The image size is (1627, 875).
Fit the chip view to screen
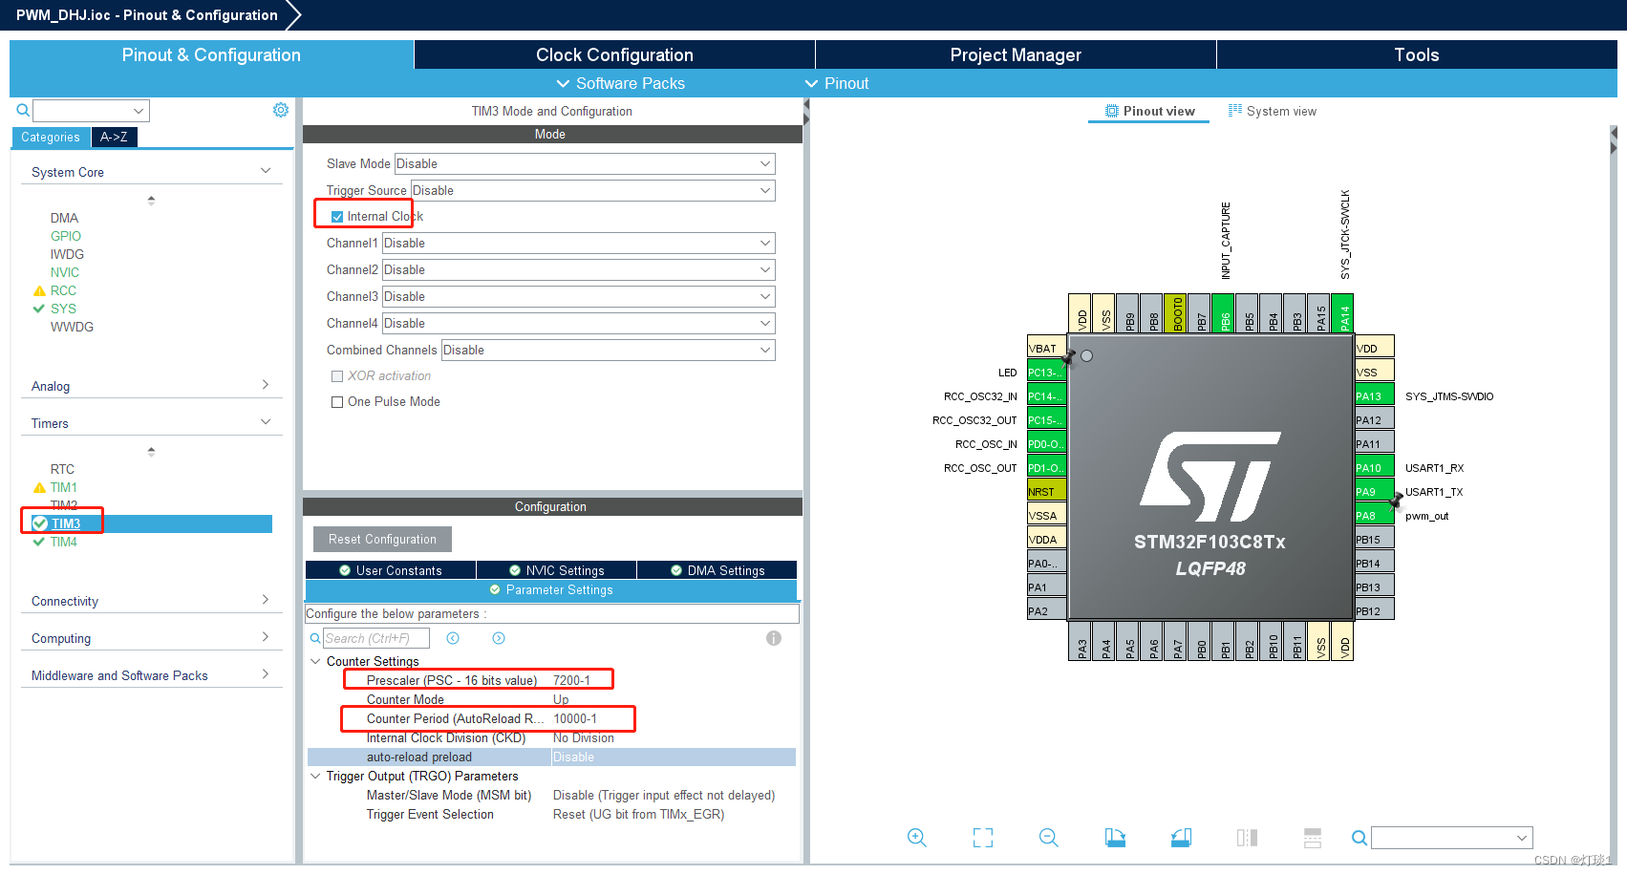983,838
